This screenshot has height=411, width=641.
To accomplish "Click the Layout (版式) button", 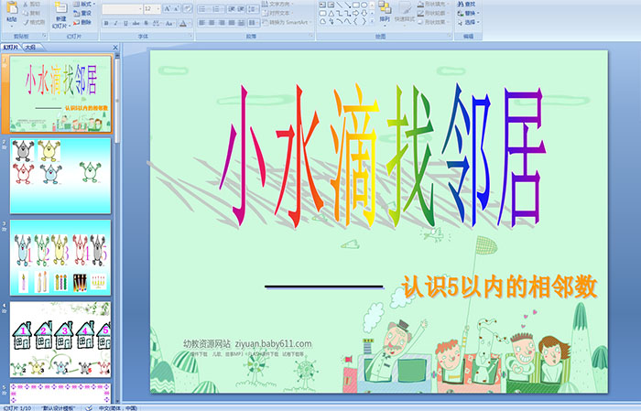I will click(81, 5).
